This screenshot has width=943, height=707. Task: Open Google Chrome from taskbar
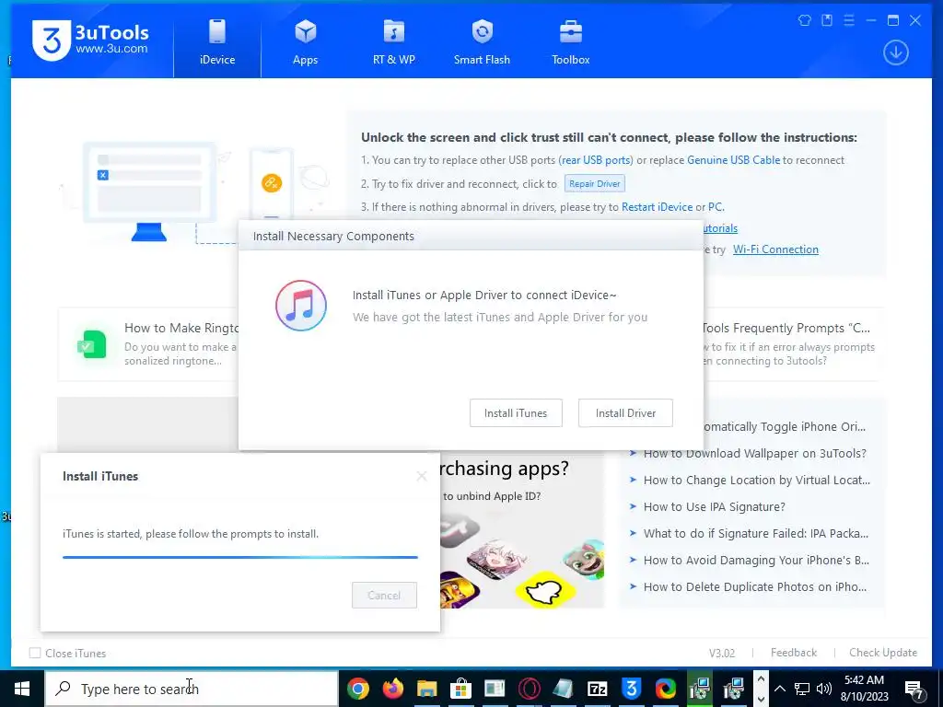click(358, 689)
